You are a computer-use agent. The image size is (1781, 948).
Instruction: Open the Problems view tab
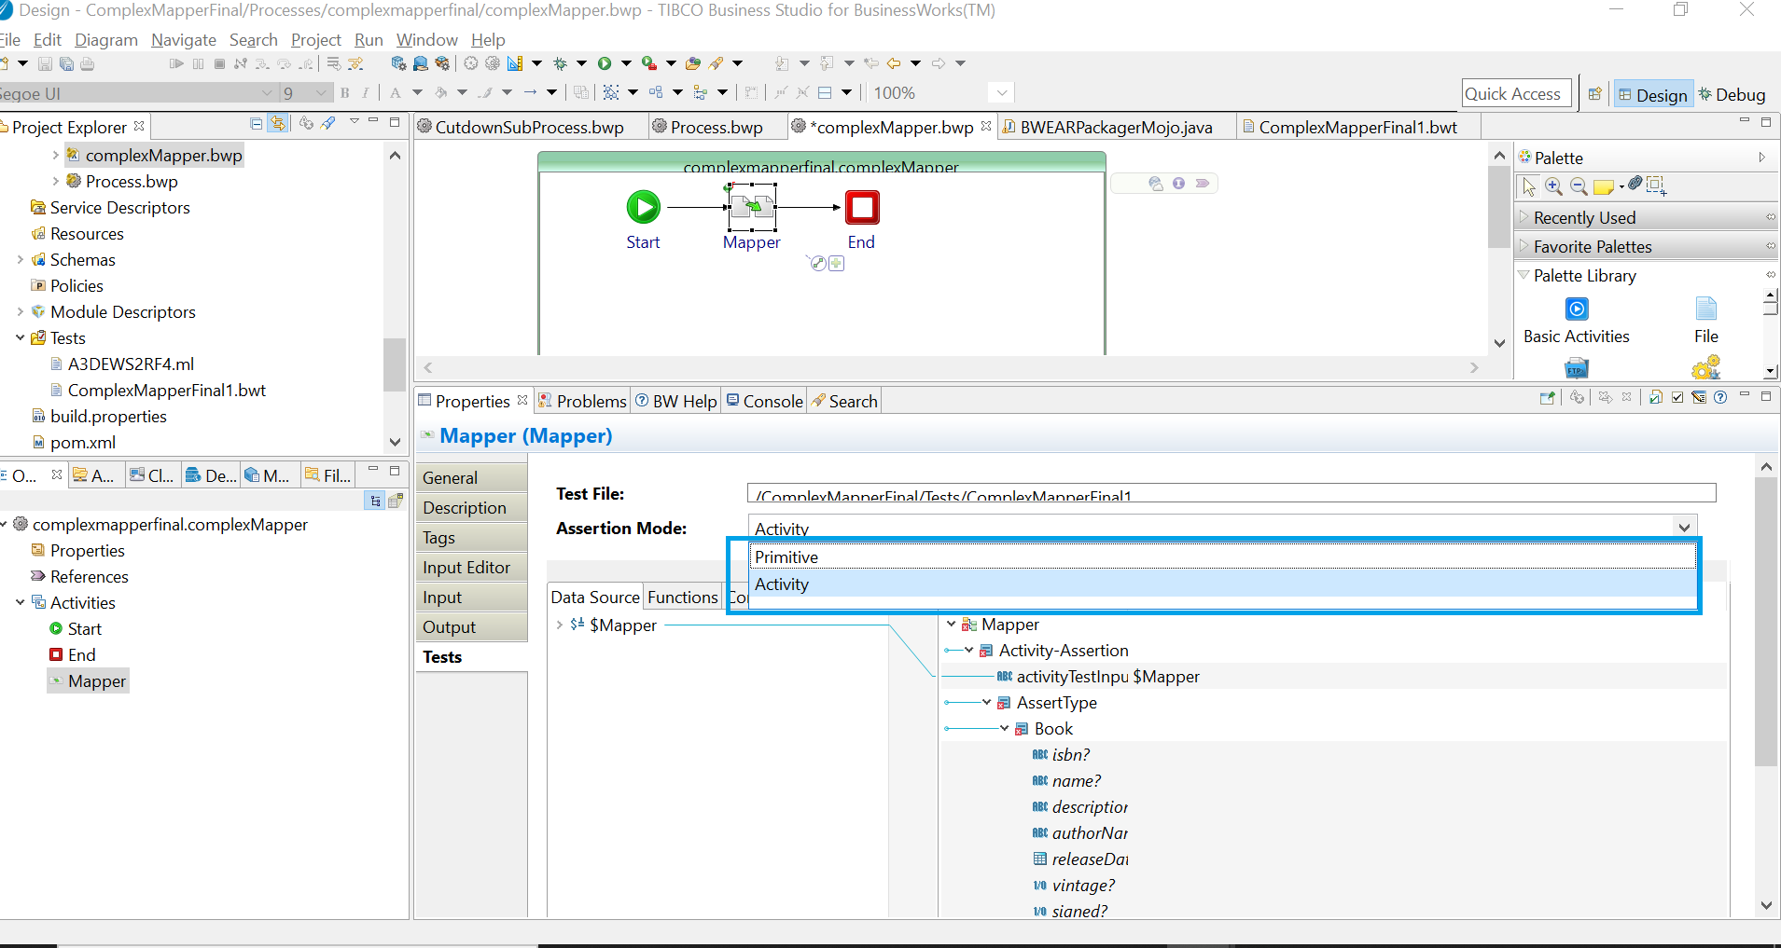point(582,401)
